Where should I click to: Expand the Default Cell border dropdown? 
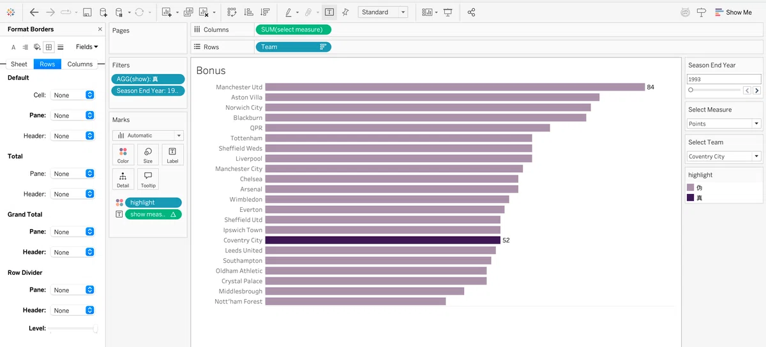pyautogui.click(x=73, y=95)
